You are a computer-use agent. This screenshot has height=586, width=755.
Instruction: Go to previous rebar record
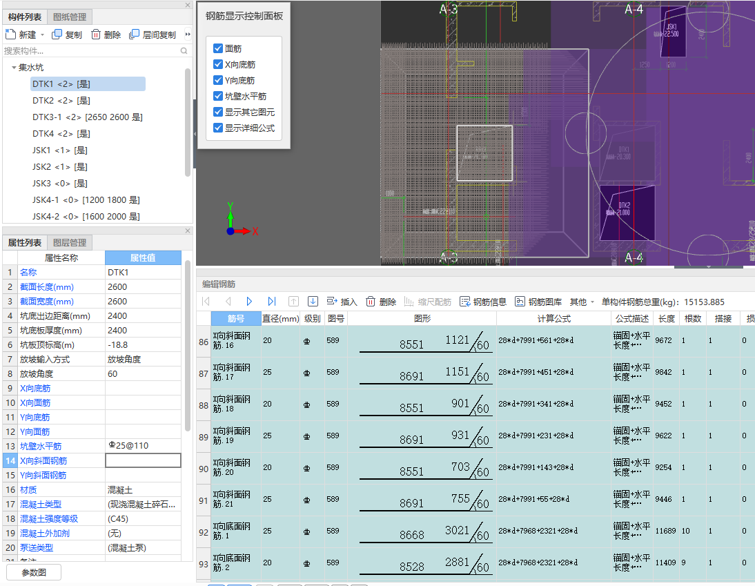tap(228, 302)
